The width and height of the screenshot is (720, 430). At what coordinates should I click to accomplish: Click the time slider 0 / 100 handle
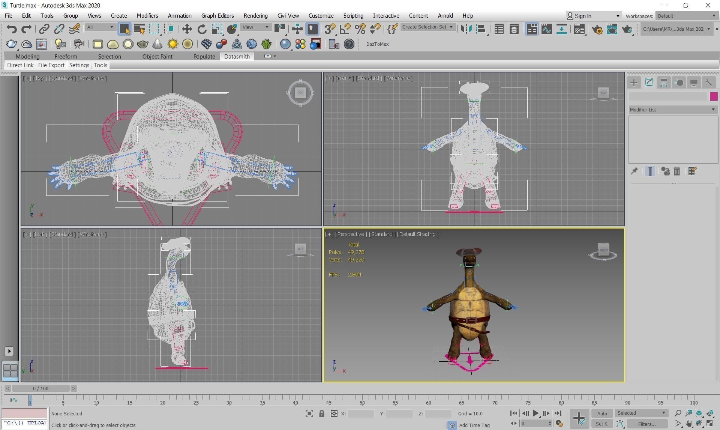point(40,388)
